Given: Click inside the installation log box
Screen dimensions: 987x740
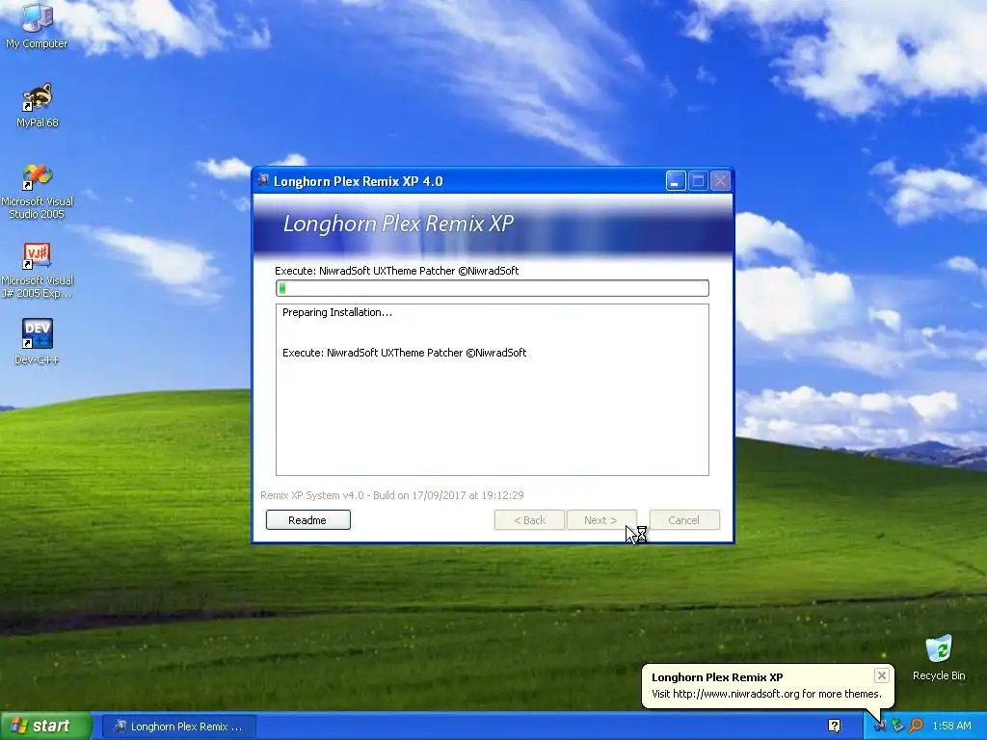Looking at the screenshot, I should click(x=493, y=389).
